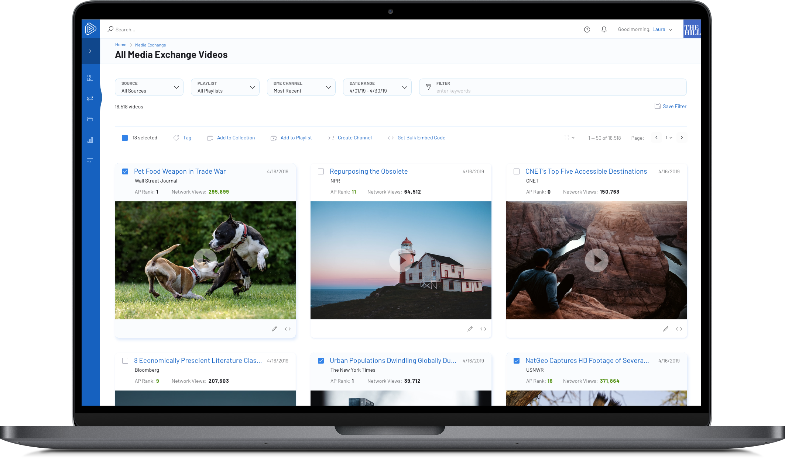Click the 1 – 50 of 16,518 text
The width and height of the screenshot is (785, 458).
click(x=604, y=138)
